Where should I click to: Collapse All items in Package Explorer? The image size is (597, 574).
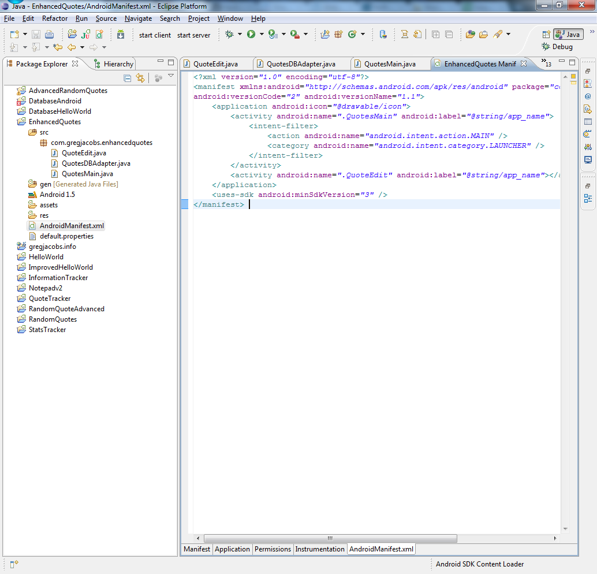(126, 77)
